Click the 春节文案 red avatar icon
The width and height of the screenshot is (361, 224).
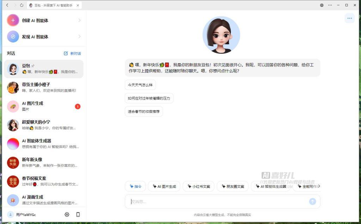click(x=13, y=181)
